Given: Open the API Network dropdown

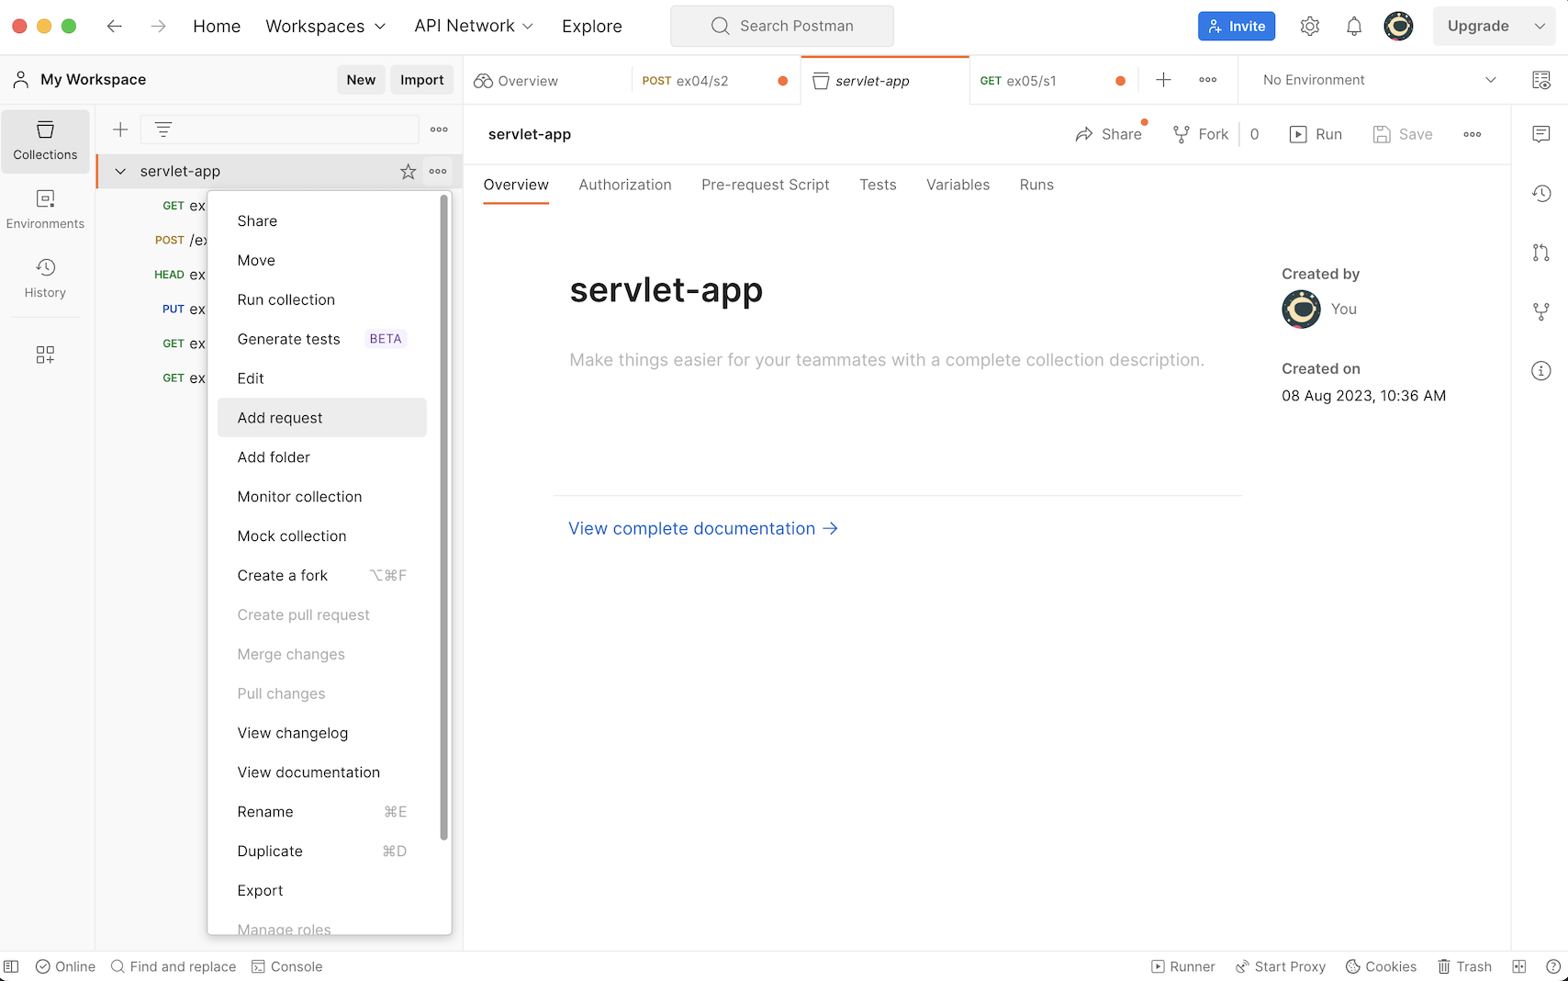Looking at the screenshot, I should tap(474, 26).
